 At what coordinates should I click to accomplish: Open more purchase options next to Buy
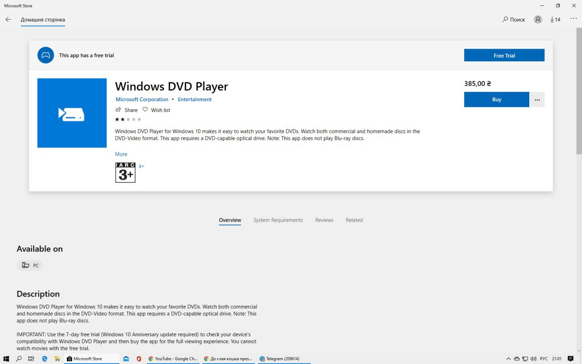537,99
